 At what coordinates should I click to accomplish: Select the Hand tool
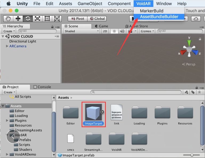coord(8,19)
